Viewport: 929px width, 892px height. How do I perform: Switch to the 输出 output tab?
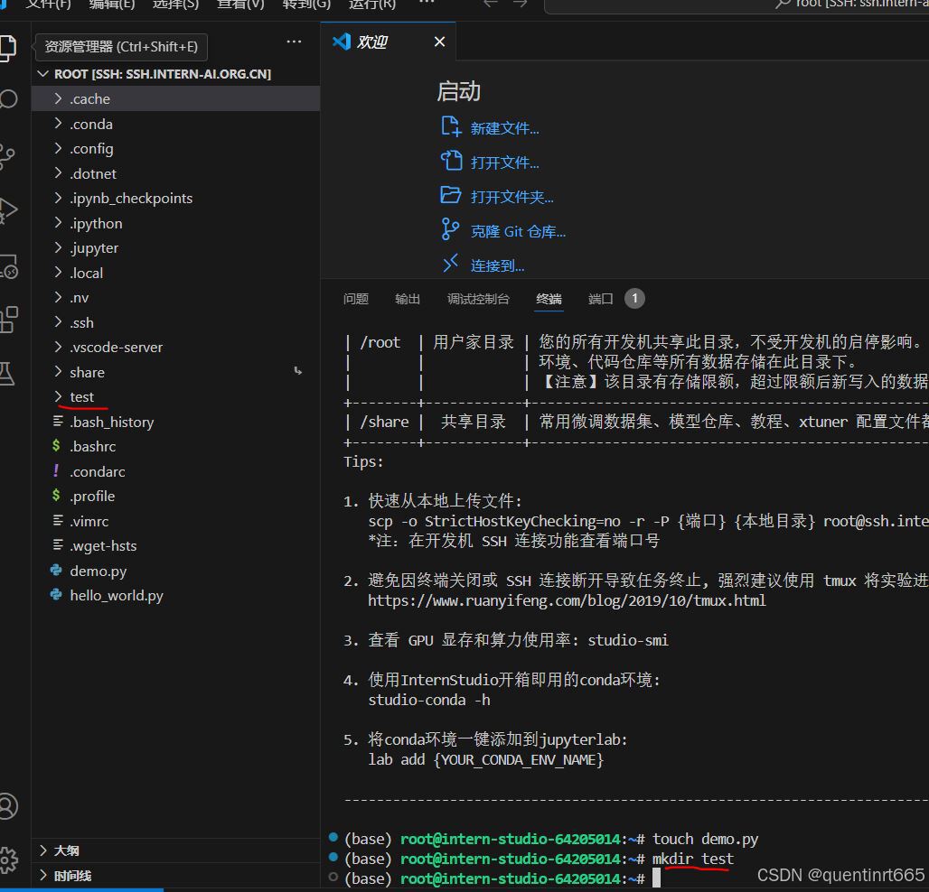coord(408,299)
